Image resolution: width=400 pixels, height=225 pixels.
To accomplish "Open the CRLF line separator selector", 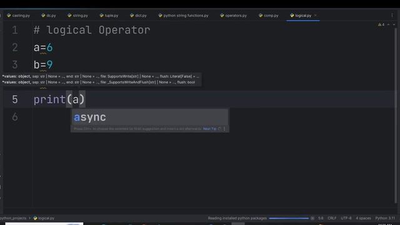I will [x=332, y=218].
